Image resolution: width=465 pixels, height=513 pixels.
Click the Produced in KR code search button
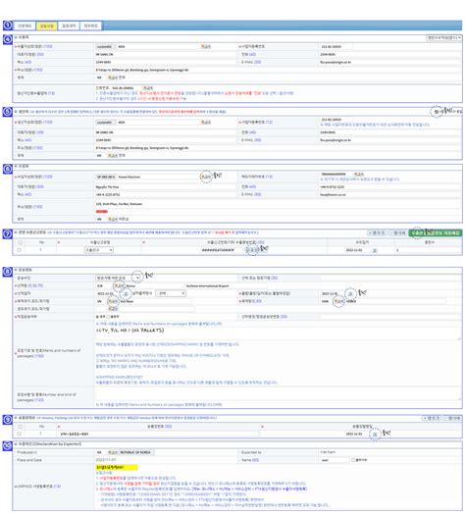(x=113, y=452)
